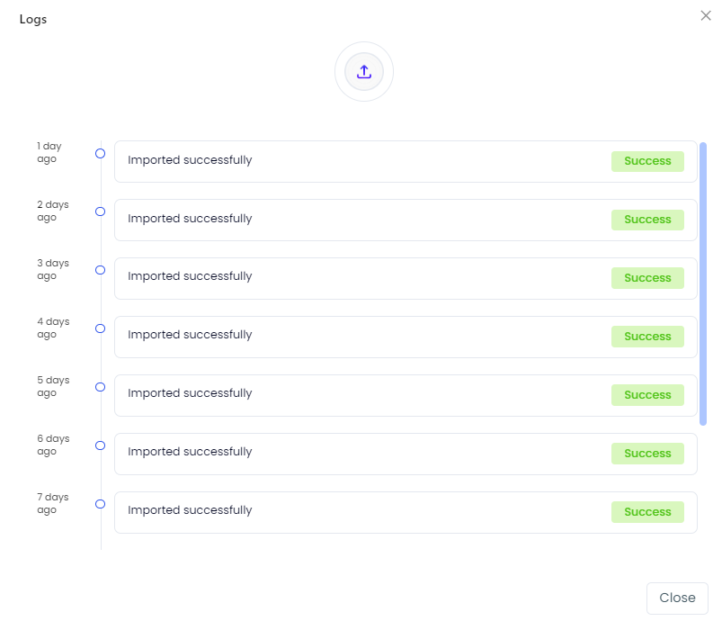Click the Success badge for 5 days ago
Viewport: 722px width, 621px height.
(x=647, y=395)
